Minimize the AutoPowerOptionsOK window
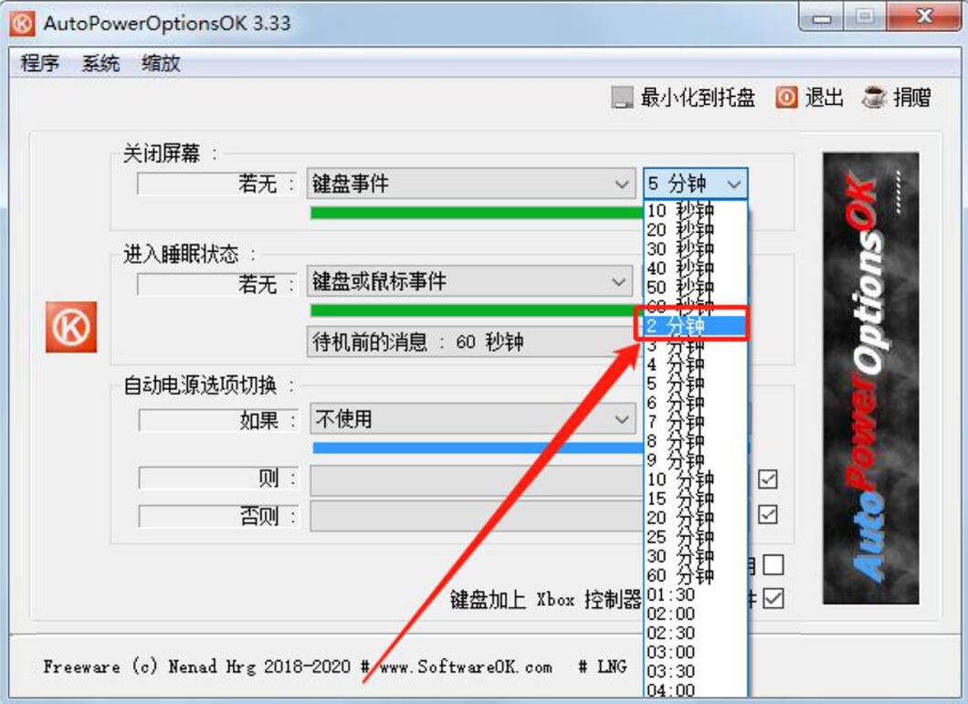This screenshot has width=968, height=704. tap(822, 17)
